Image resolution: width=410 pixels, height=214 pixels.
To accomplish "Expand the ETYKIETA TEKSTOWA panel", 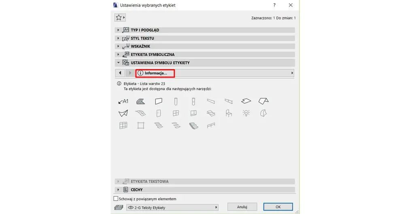I will (205, 181).
